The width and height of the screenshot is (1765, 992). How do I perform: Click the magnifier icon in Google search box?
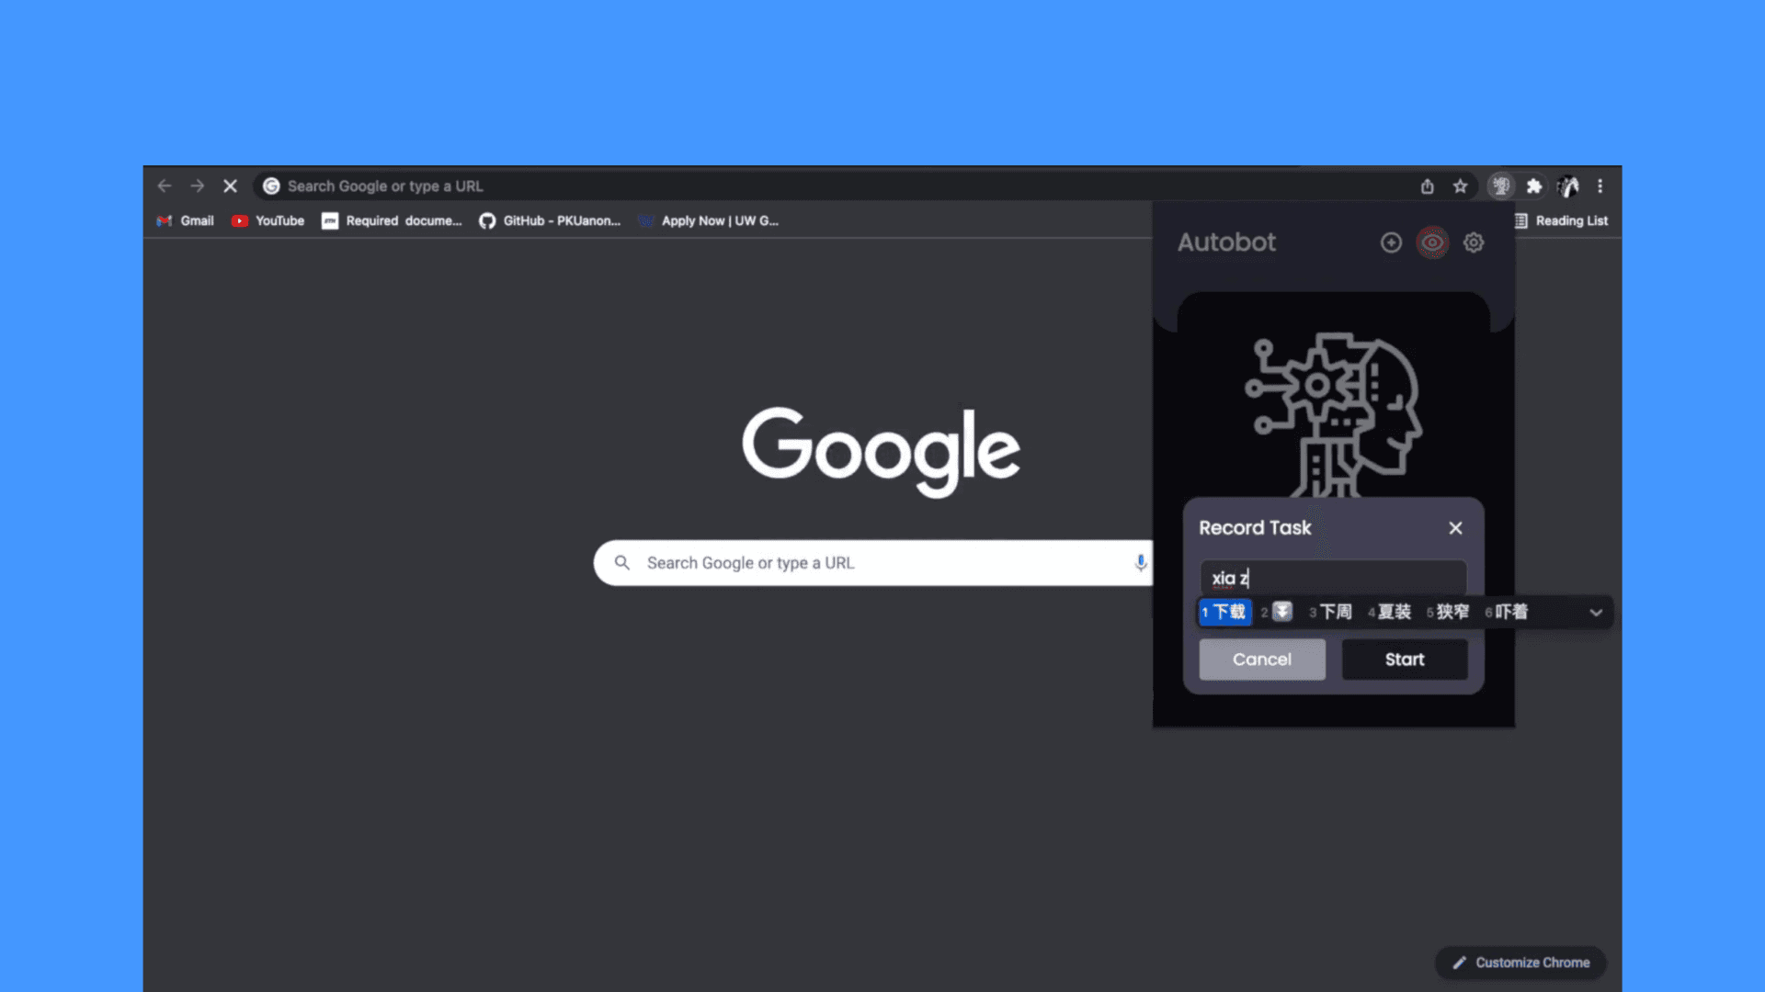622,563
